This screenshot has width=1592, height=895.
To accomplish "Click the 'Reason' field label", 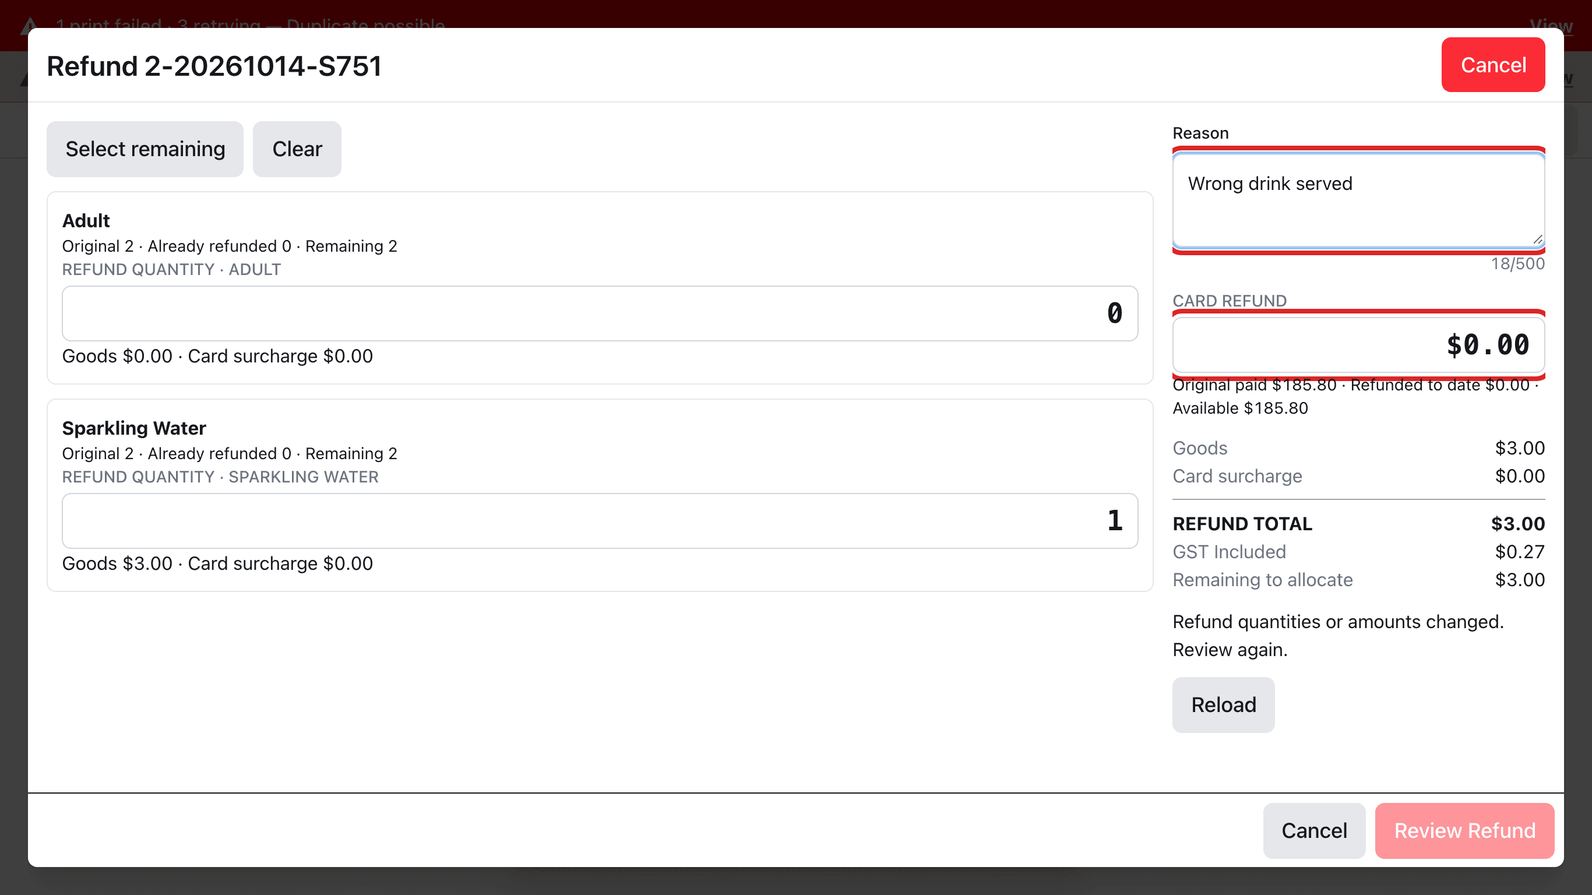I will coord(1200,133).
